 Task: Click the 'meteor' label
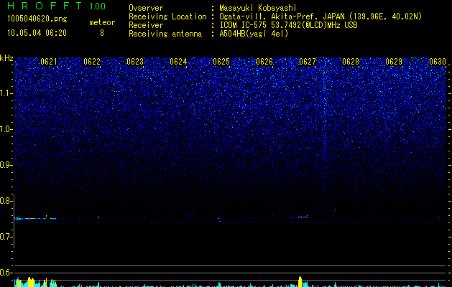point(102,22)
